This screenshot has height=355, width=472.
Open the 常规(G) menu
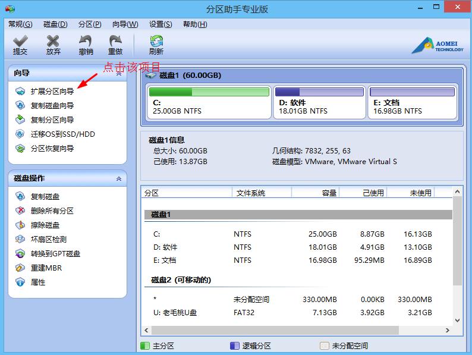pos(20,24)
